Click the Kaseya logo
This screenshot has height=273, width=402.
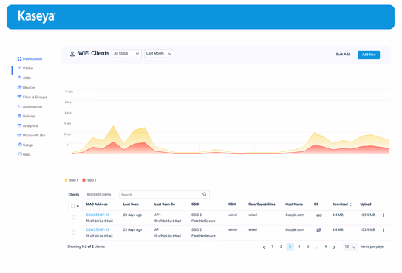click(x=37, y=16)
